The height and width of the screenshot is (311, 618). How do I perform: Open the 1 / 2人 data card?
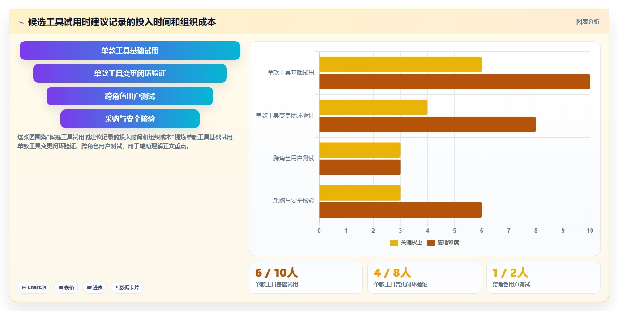point(543,277)
